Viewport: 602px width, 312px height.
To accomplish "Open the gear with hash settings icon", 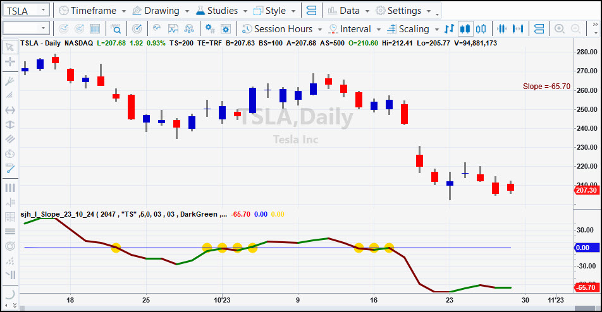I will [210, 29].
